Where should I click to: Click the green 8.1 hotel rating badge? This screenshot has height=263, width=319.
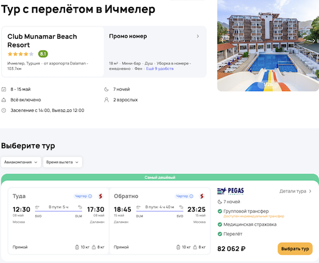(43, 54)
